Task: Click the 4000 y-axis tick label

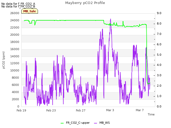Action: tap(15, 92)
